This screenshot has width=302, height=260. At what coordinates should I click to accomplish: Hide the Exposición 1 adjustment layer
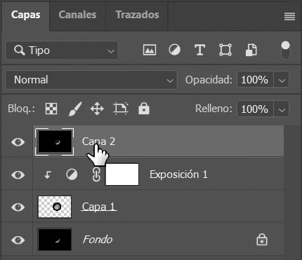pyautogui.click(x=18, y=175)
